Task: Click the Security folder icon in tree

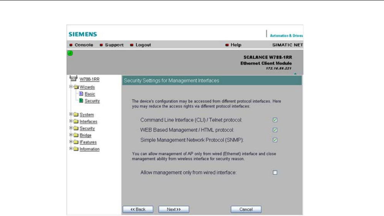Action: click(x=76, y=128)
